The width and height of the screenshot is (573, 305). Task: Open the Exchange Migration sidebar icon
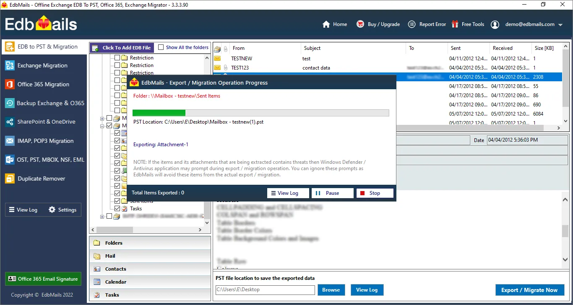[10, 65]
